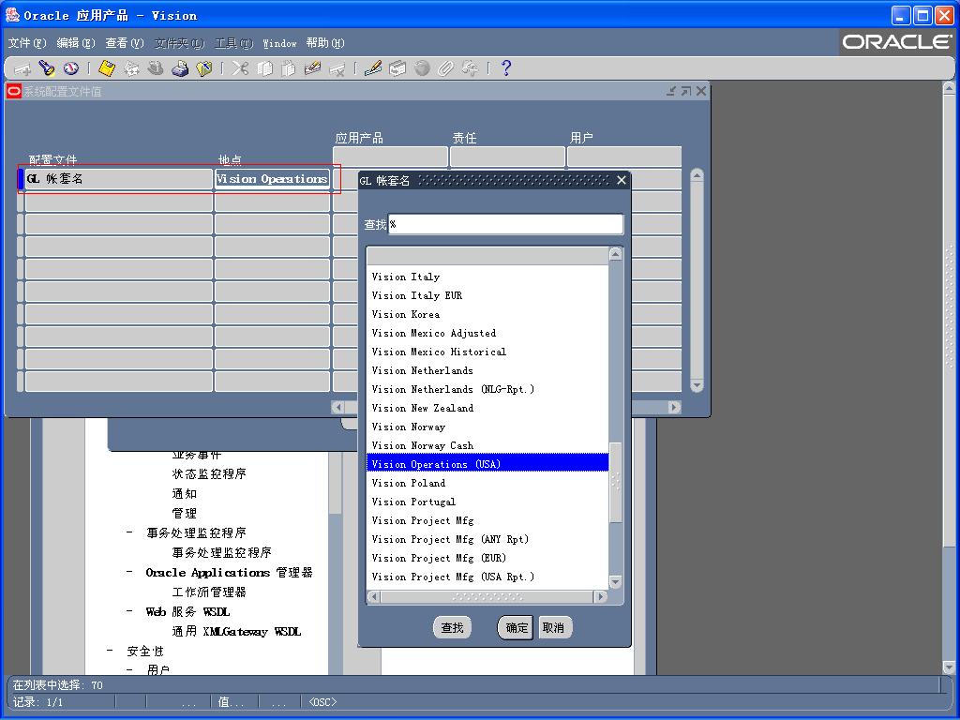Click the list's horizontal scrollbar thumb
The image size is (960, 720).
click(x=487, y=596)
